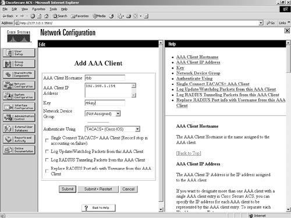Open System Configuration in sidebar
291x218 pixels.
[x=19, y=96]
